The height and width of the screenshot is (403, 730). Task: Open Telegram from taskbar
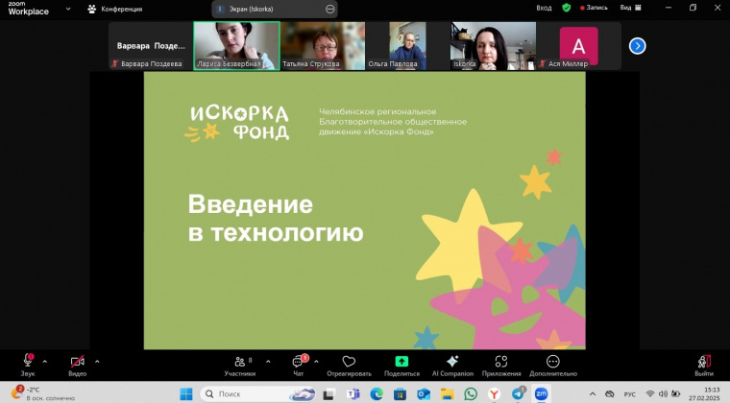(x=518, y=393)
